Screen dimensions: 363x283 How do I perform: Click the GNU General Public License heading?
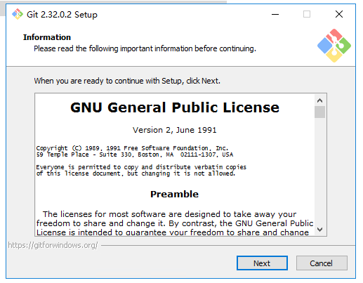[175, 107]
